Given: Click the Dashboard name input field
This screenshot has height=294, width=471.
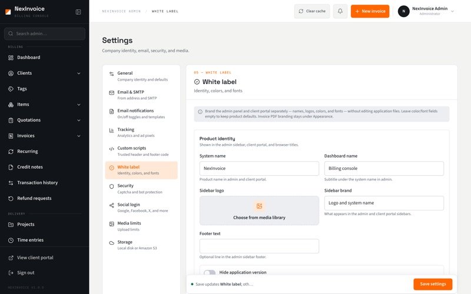Looking at the screenshot, I should 384,169.
